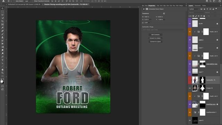Viewport: 222px width, 125px height.
Task: Select the Rectangular Marquee tool
Action: 2,12
